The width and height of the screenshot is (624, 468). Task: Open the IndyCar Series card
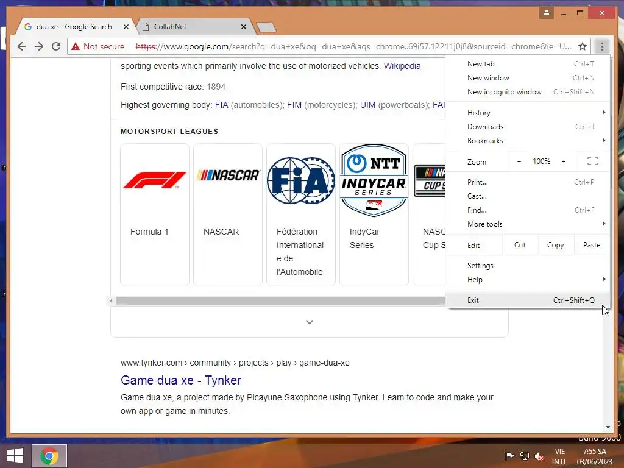point(374,214)
